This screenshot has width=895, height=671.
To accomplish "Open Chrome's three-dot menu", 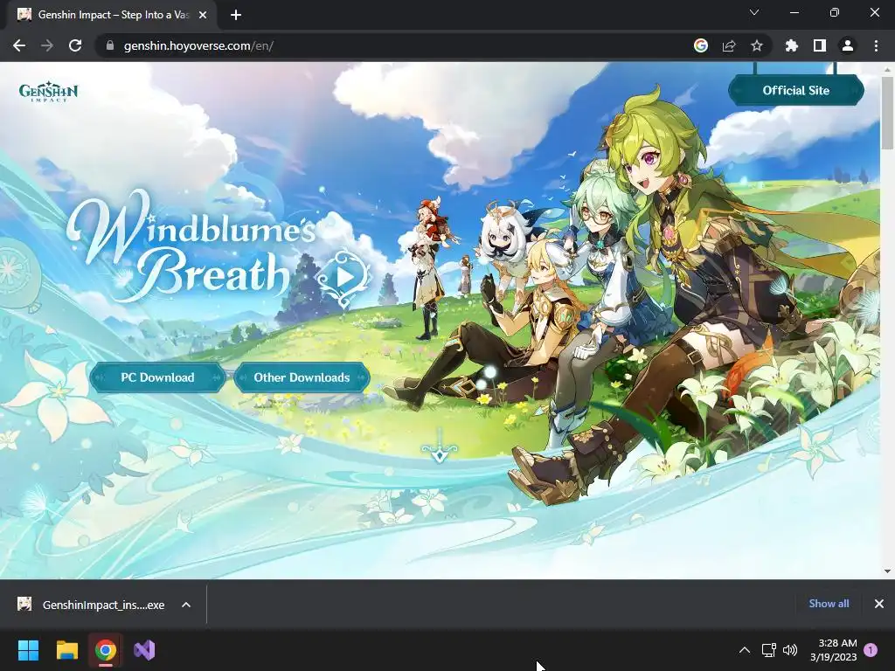I will point(876,45).
